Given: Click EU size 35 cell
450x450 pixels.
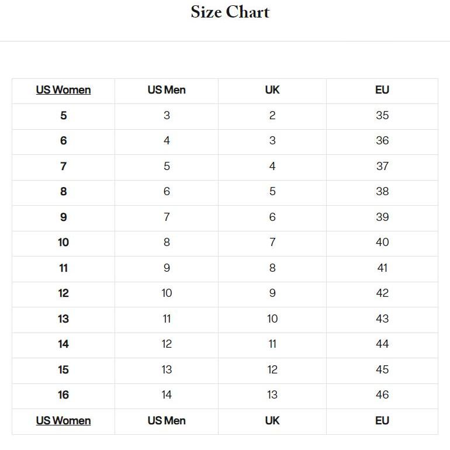Looking at the screenshot, I should coord(382,116).
